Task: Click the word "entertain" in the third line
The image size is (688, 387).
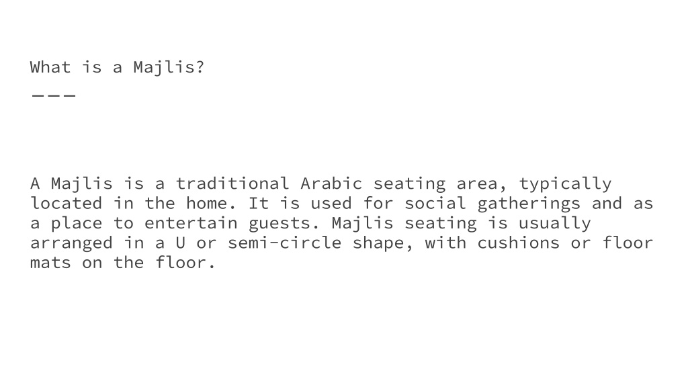Action: [191, 223]
